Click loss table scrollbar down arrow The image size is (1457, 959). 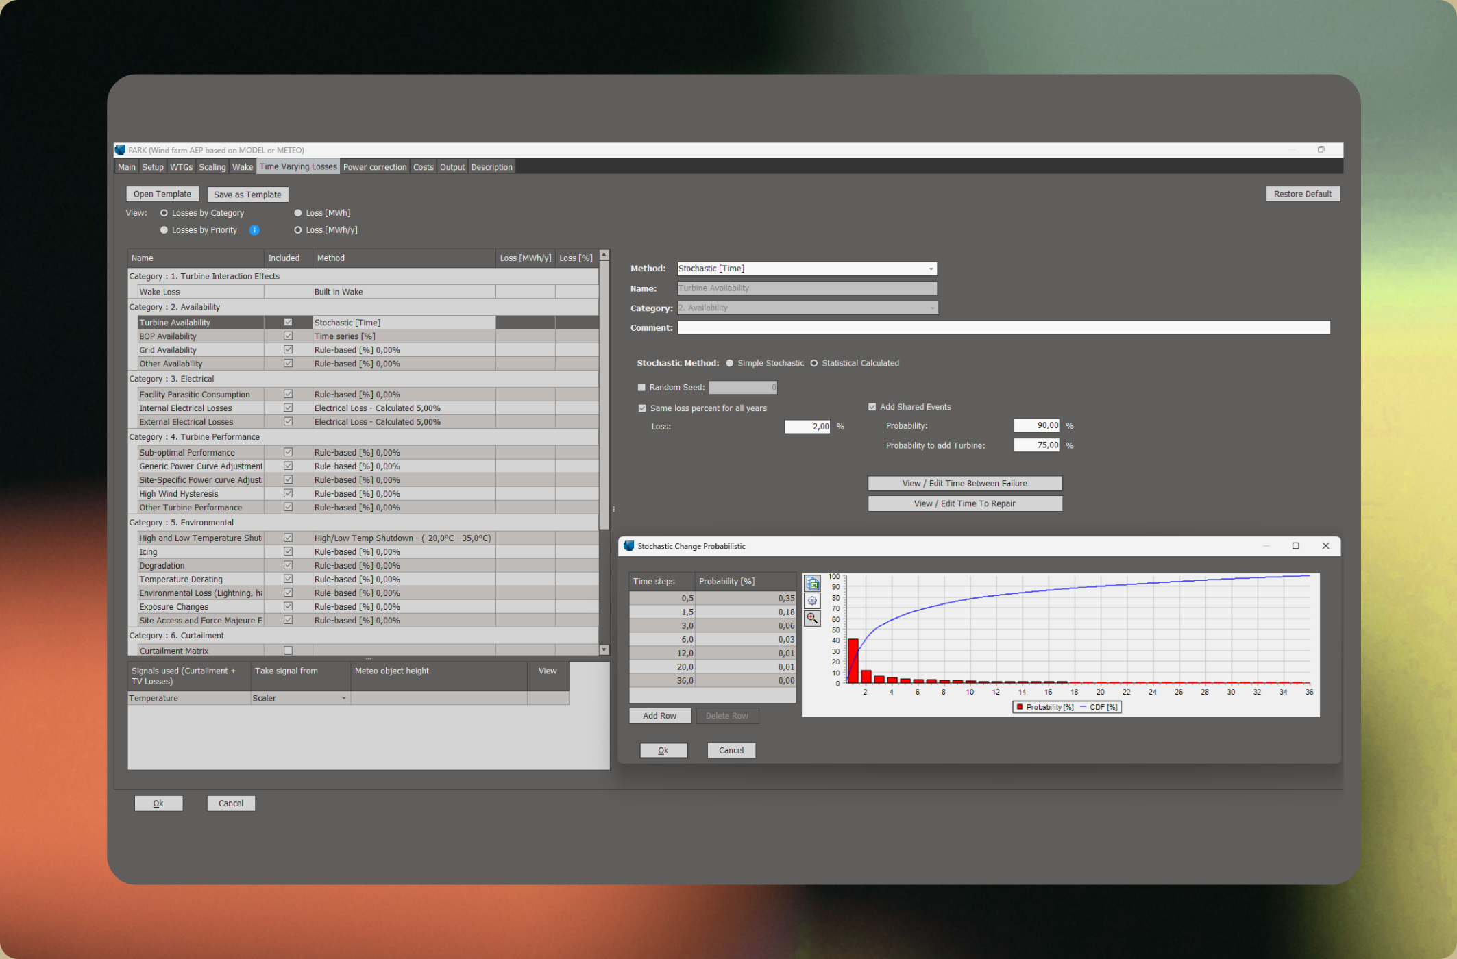point(604,649)
